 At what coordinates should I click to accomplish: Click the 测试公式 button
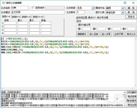pos(131,34)
